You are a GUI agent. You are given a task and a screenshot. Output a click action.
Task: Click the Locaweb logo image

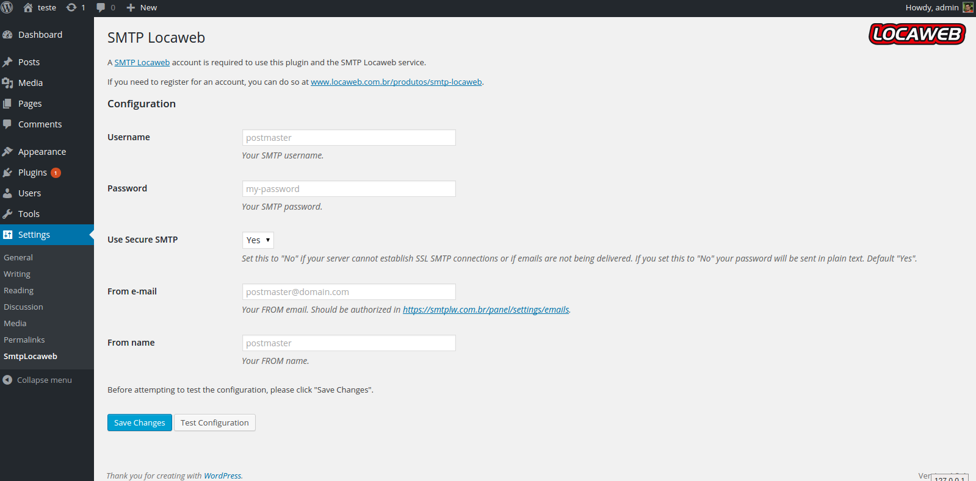pos(917,34)
